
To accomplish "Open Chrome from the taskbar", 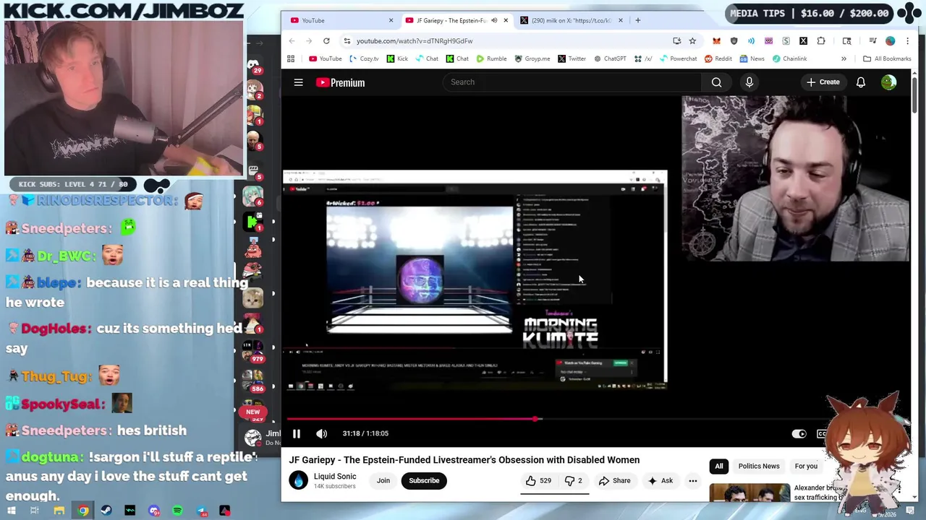I will click(x=83, y=511).
